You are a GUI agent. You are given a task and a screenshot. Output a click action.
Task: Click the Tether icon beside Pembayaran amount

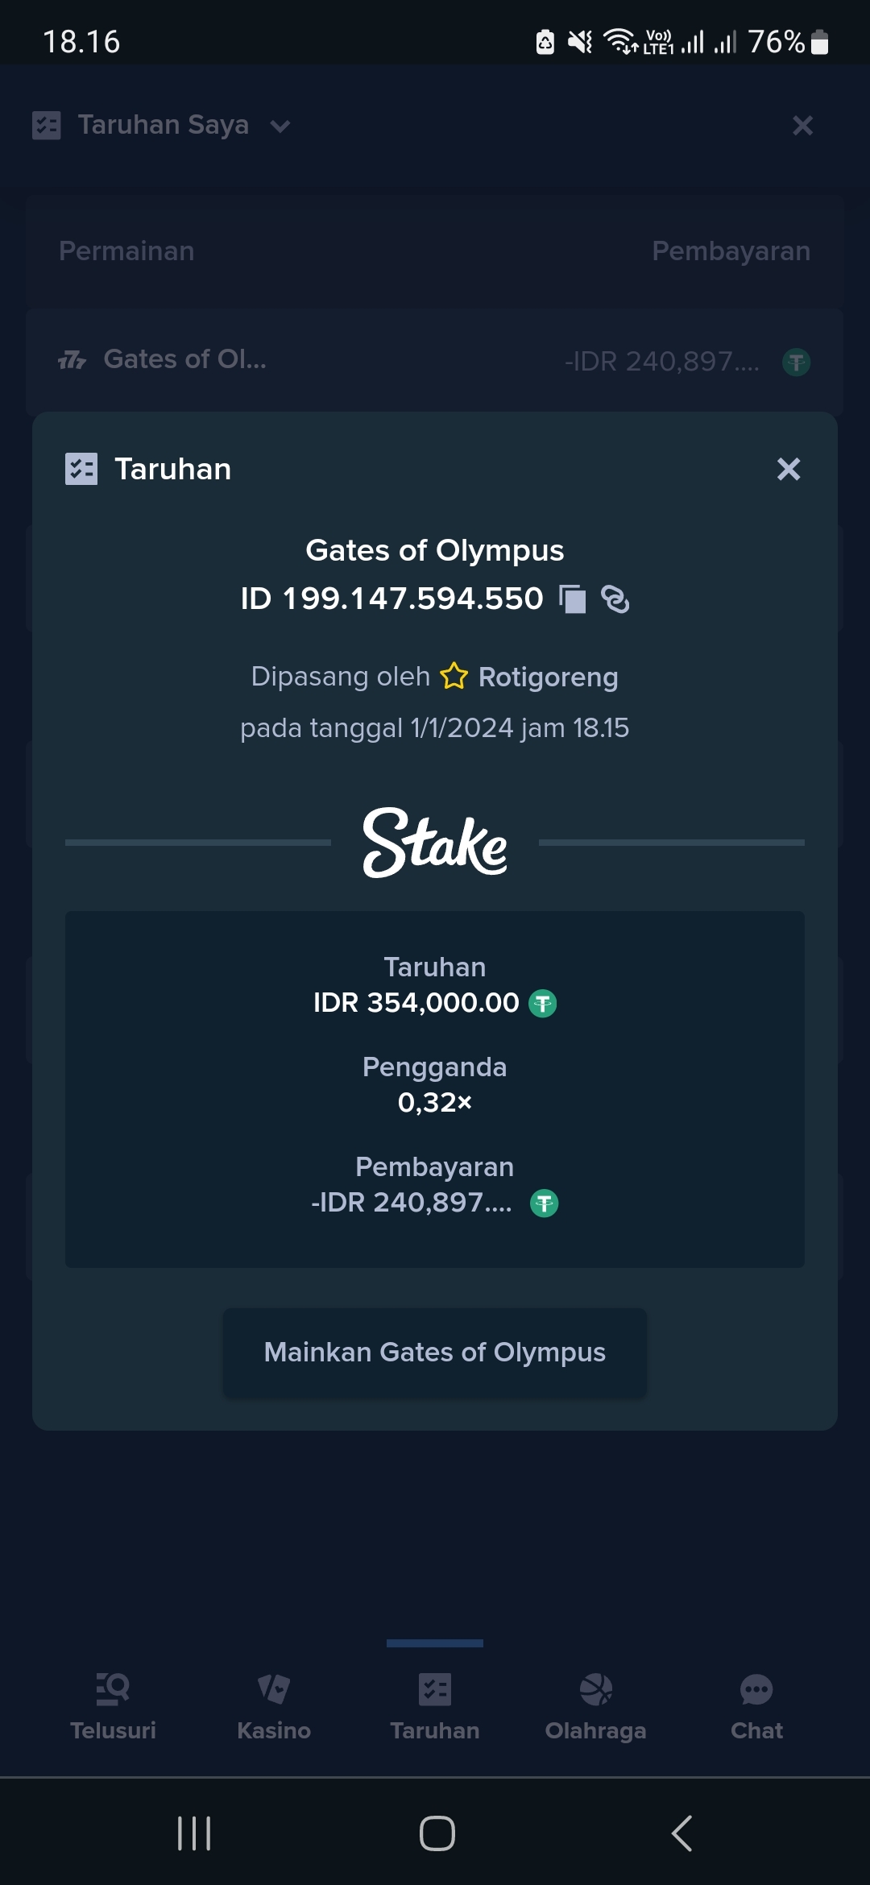545,1203
